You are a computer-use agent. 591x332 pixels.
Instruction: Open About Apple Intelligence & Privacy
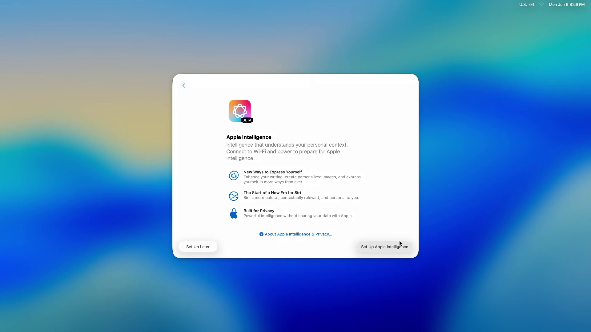(298, 234)
